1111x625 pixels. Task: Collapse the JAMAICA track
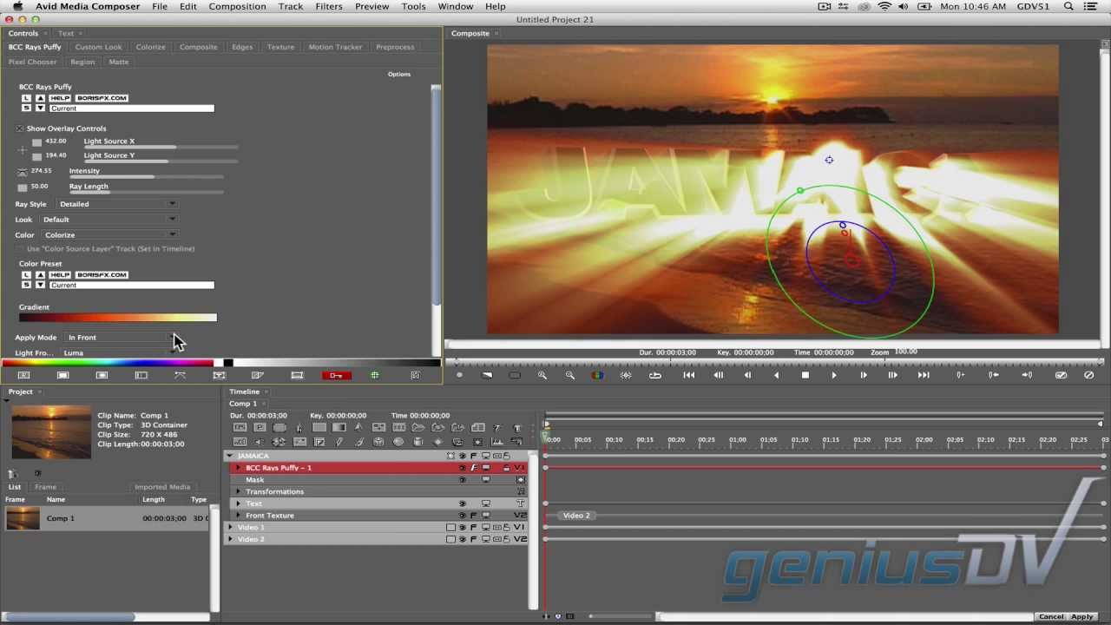tap(230, 456)
